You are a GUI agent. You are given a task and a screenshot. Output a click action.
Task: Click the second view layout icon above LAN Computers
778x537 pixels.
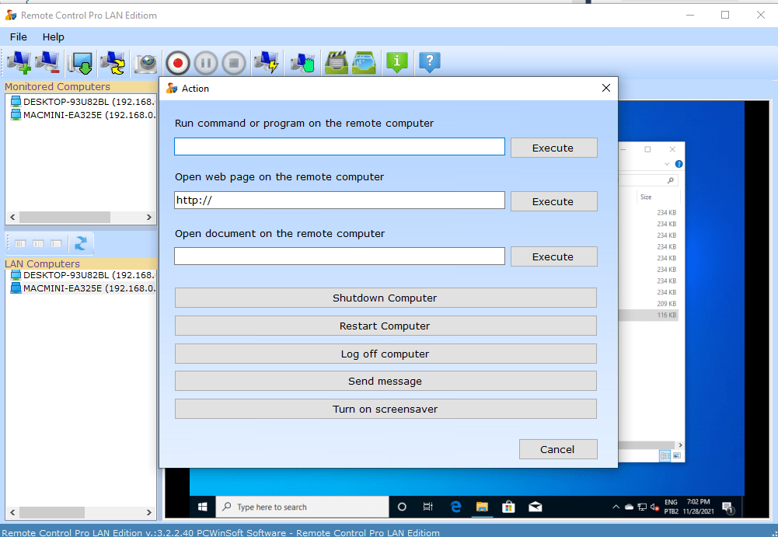(38, 243)
